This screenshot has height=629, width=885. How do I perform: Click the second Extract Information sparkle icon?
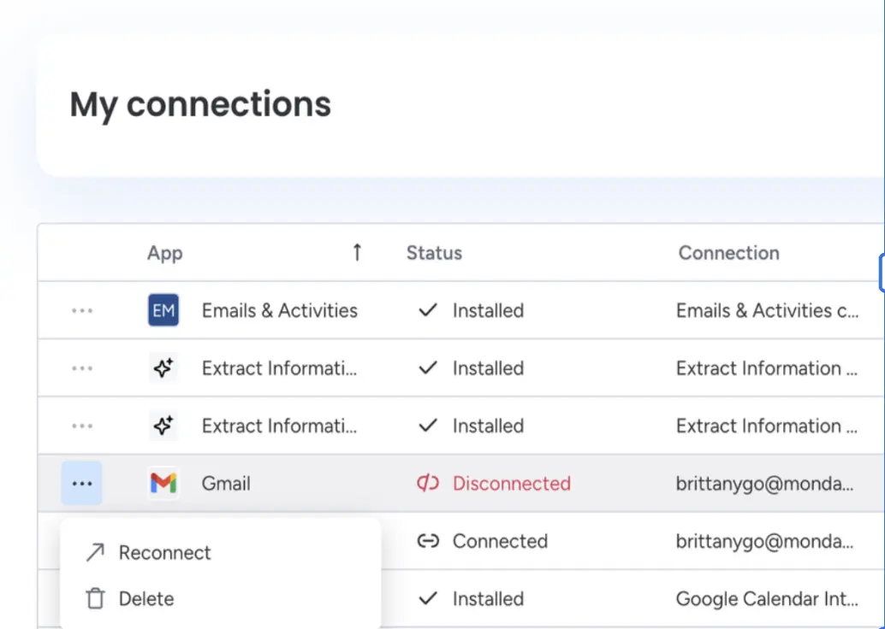(163, 426)
